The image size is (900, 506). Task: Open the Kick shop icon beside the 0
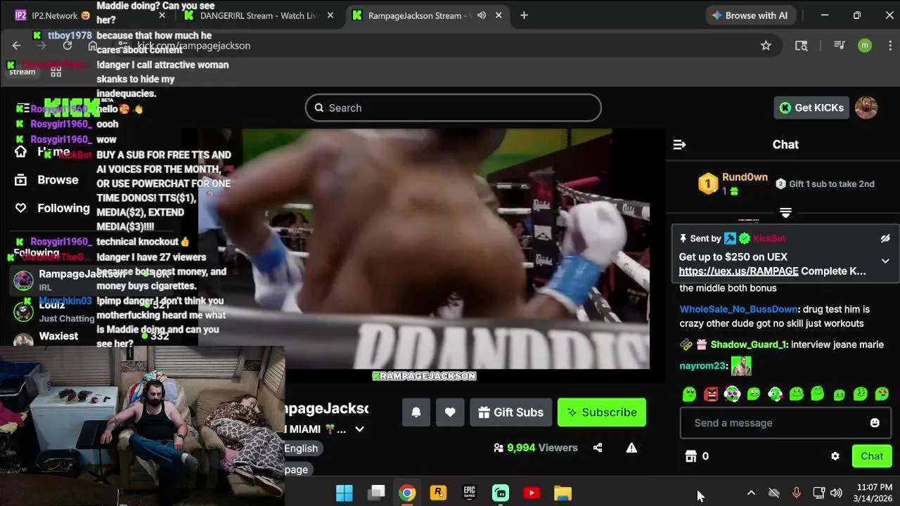690,456
